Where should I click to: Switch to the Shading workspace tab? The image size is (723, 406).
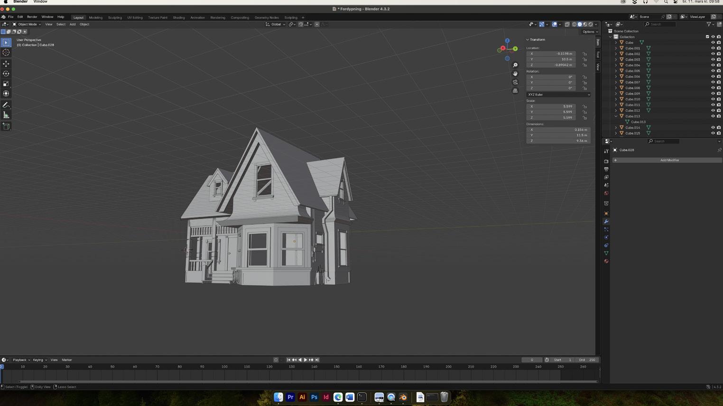coord(179,18)
